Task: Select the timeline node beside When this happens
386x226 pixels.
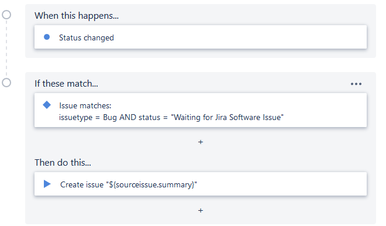Action: [6, 15]
